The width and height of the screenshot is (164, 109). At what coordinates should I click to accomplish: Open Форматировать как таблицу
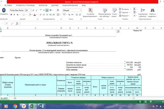pos(105,13)
